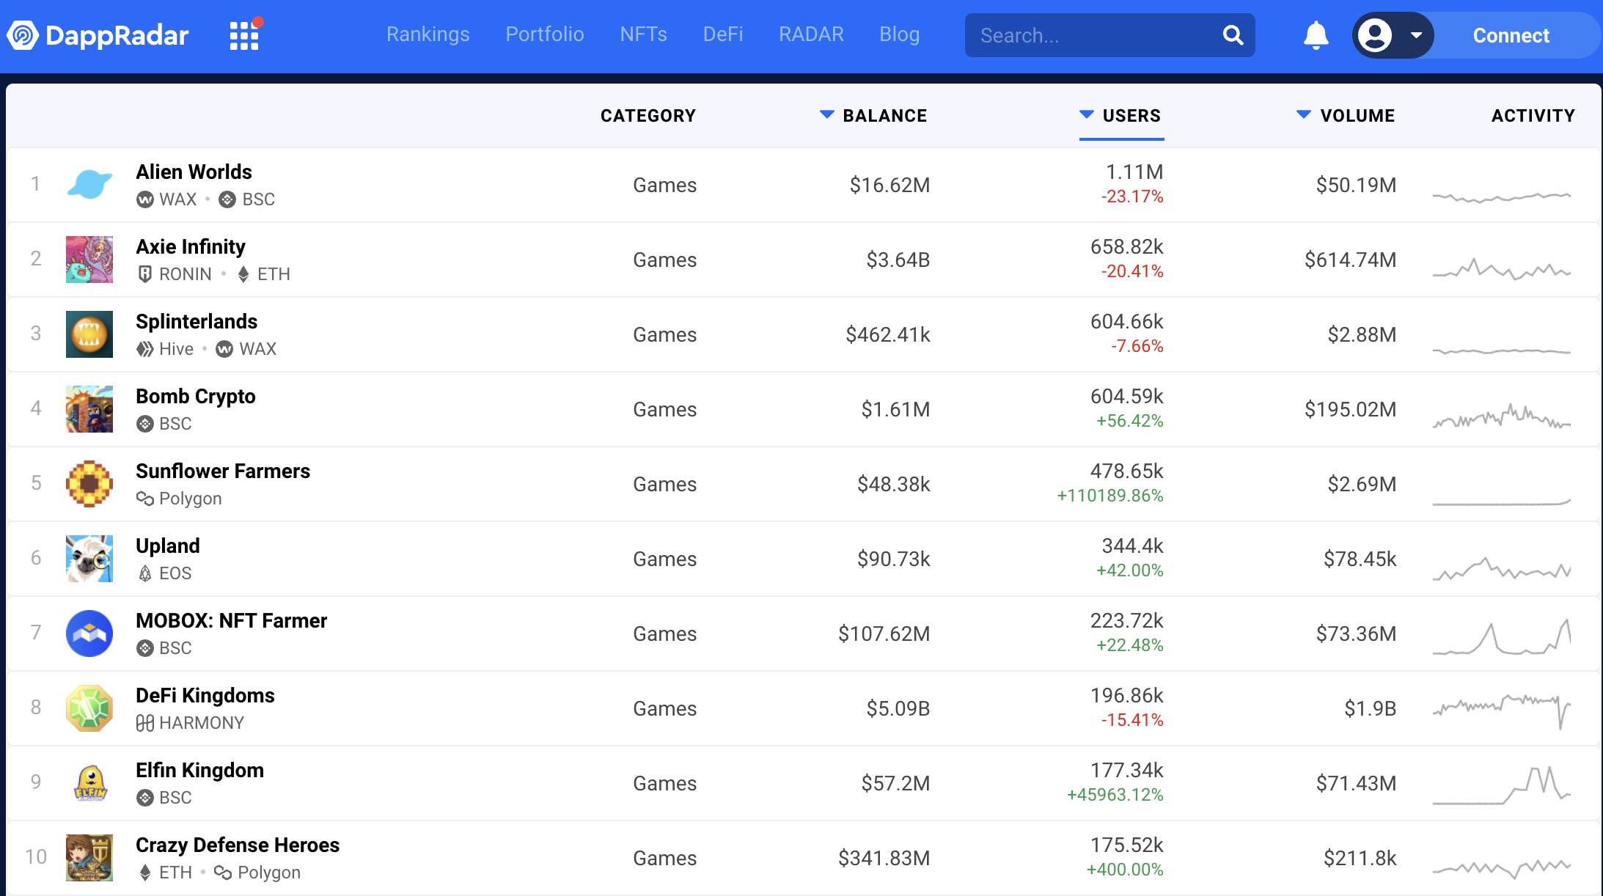Click the BSC chain icon under Bomb Crypto

(x=145, y=424)
